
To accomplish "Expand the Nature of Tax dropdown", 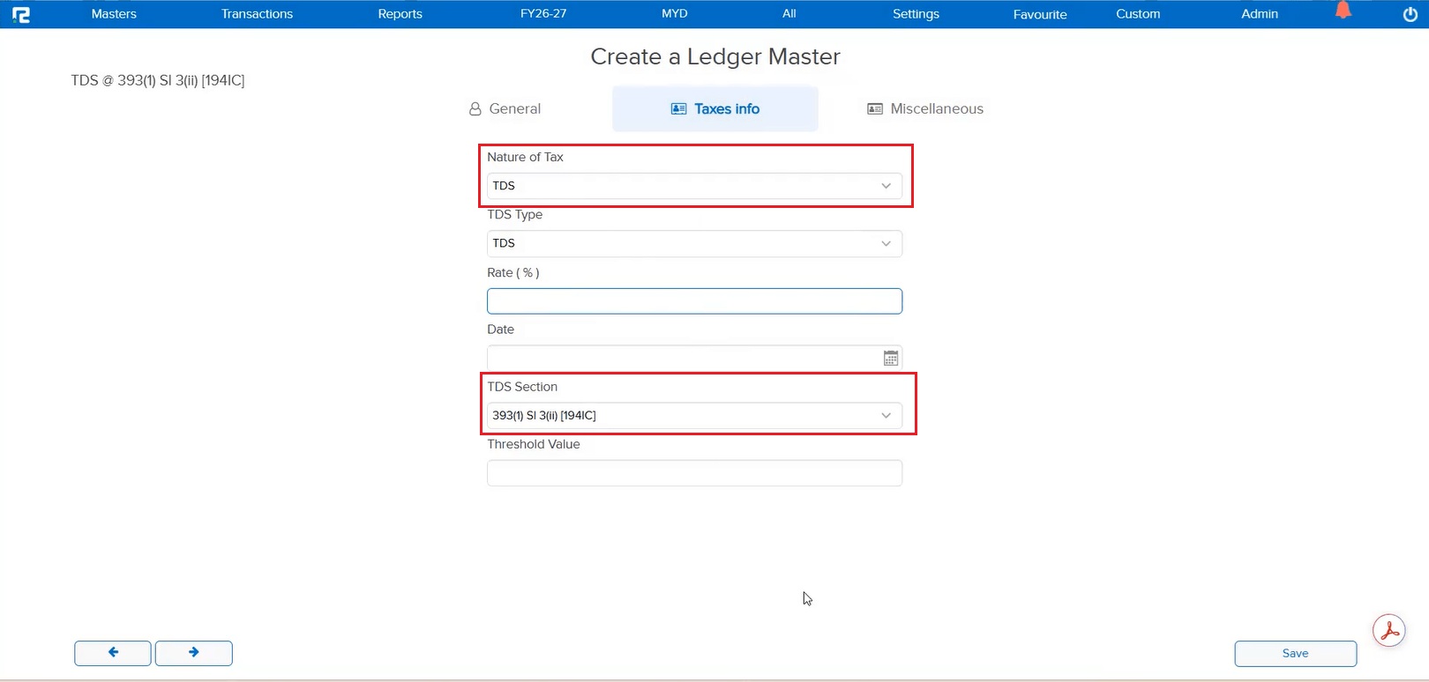I will (x=694, y=186).
